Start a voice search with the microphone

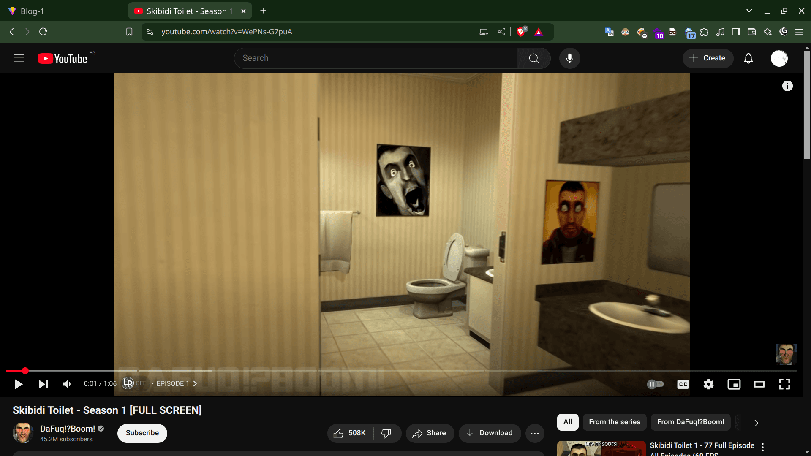pyautogui.click(x=570, y=58)
